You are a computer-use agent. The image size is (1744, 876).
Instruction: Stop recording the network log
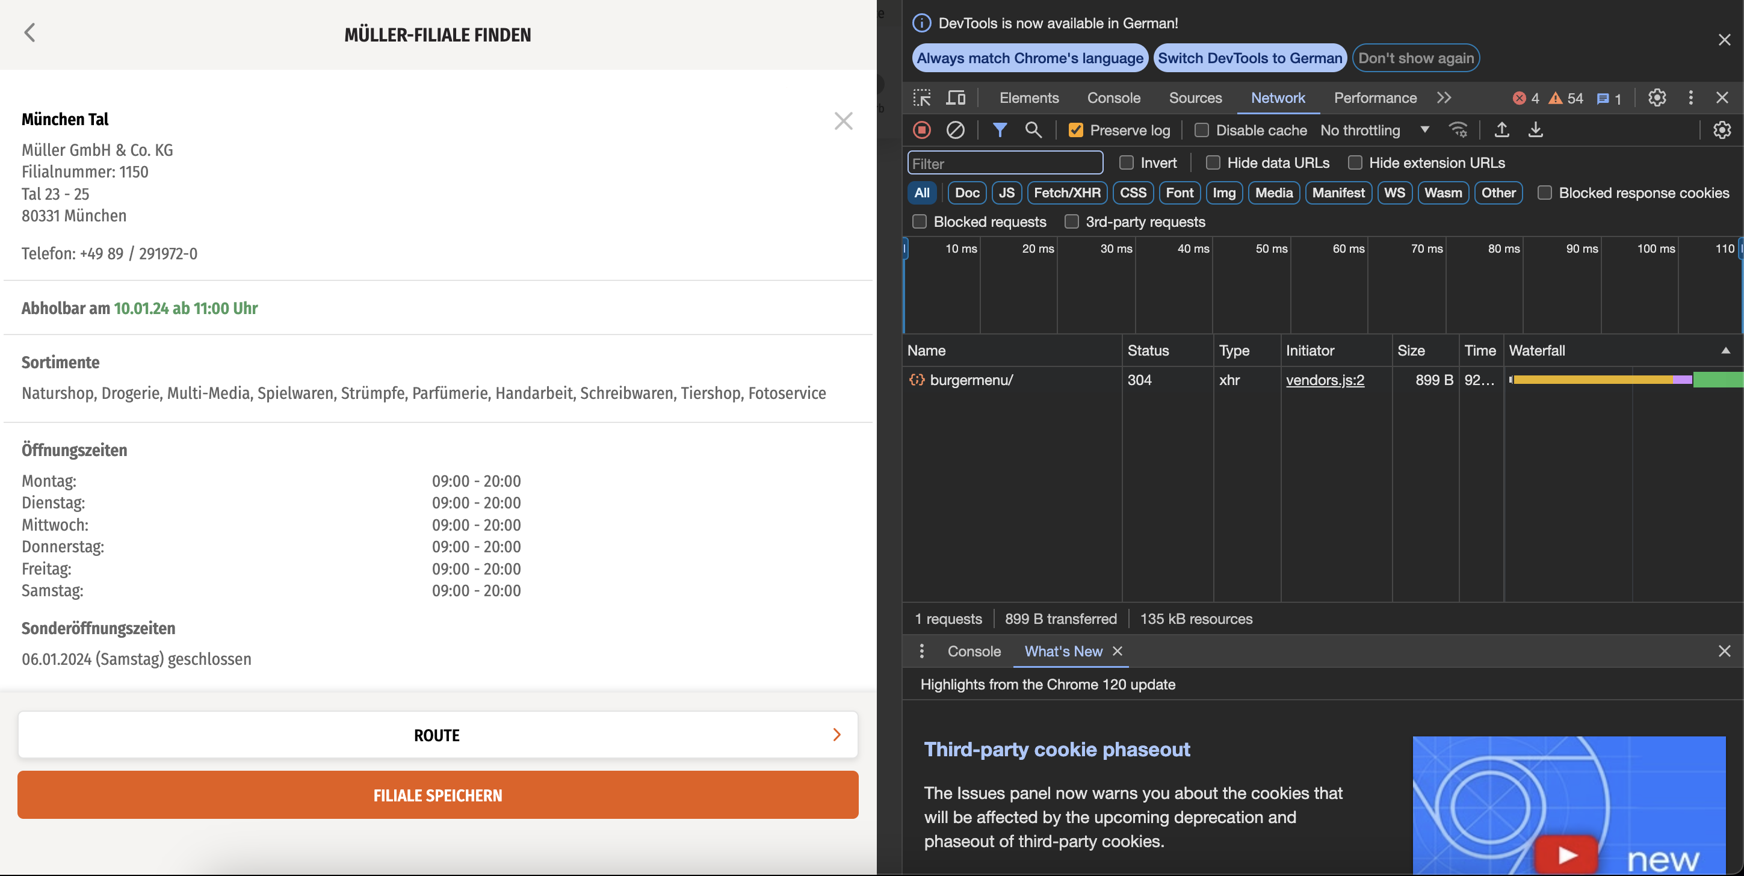(x=921, y=130)
